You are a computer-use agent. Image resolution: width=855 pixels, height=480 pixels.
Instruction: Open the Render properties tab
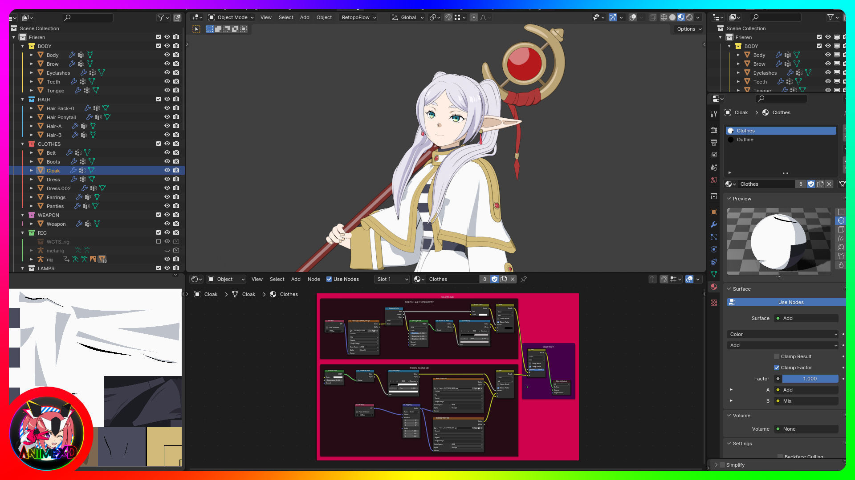714,130
